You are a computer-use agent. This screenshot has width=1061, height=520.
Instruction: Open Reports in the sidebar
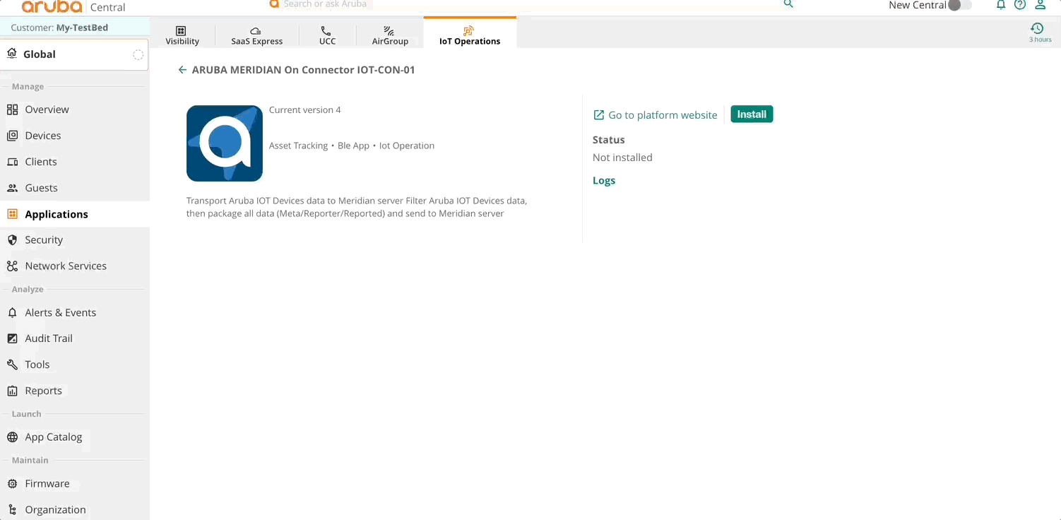75,391
